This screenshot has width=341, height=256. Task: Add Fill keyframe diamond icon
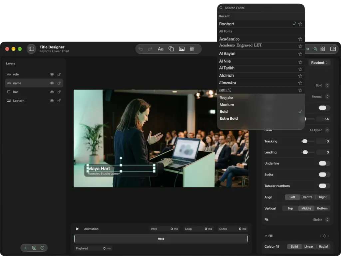[x=324, y=236]
